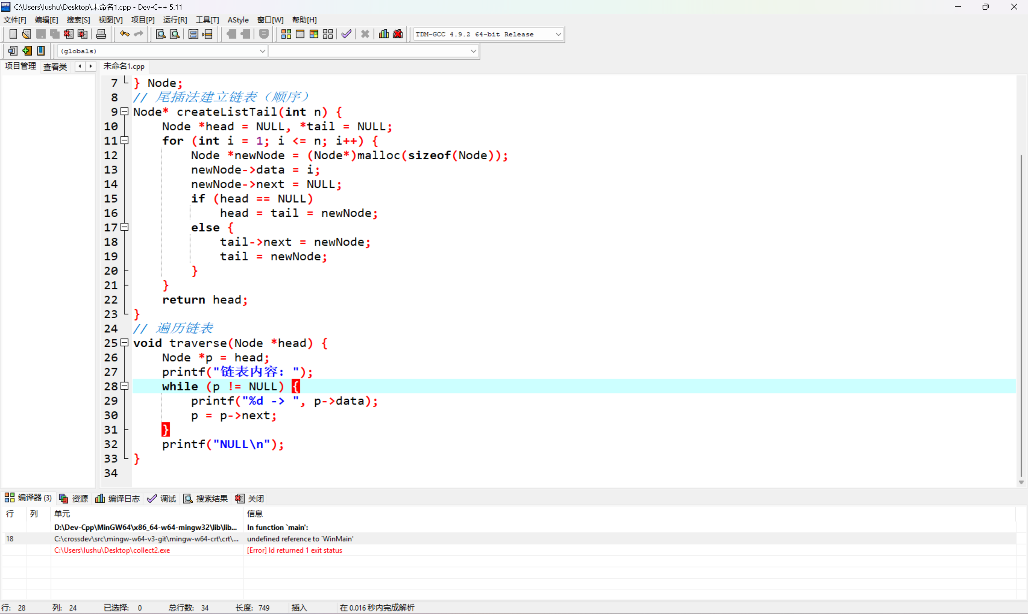This screenshot has height=614, width=1028.
Task: Expand the (globals) scope dropdown
Action: (262, 51)
